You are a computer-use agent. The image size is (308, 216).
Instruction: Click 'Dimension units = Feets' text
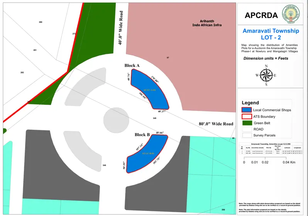tap(266, 58)
